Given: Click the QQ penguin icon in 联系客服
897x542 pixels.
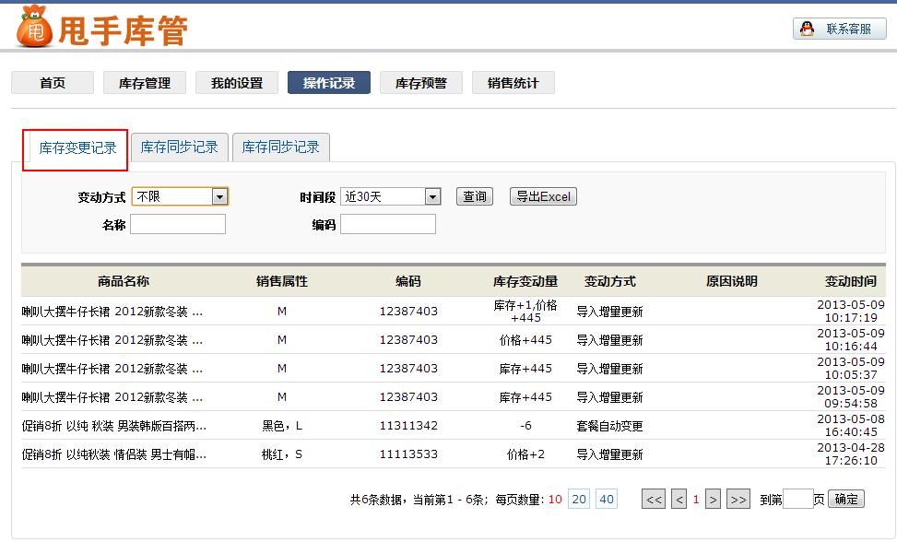Looking at the screenshot, I should [x=808, y=29].
